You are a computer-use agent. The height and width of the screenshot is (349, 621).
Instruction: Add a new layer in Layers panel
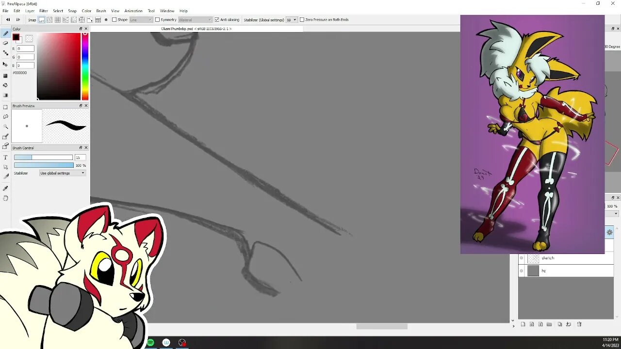523,324
